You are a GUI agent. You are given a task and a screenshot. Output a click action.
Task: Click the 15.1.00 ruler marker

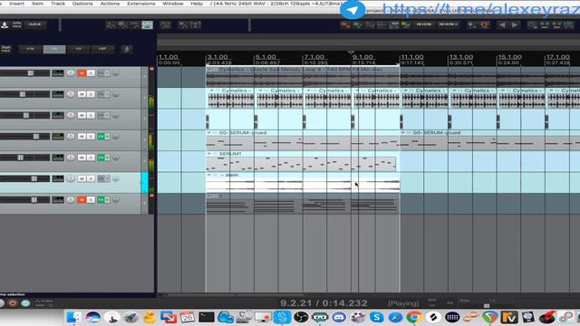509,57
